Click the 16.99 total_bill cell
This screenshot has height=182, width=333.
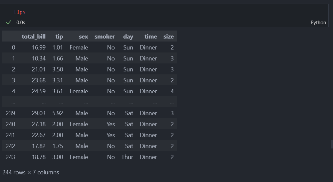coord(39,47)
